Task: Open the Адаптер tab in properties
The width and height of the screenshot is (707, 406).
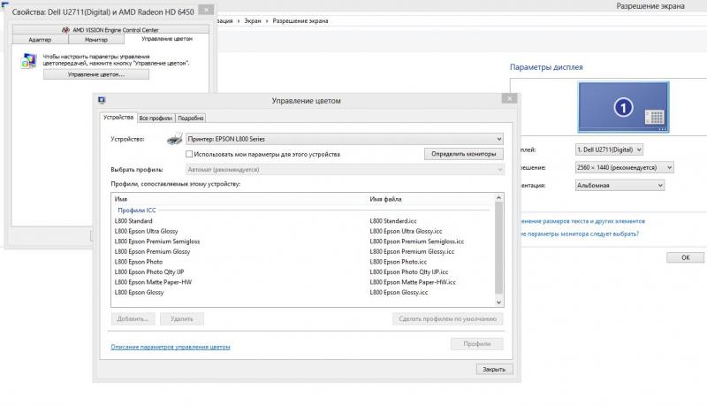Action: (x=40, y=40)
